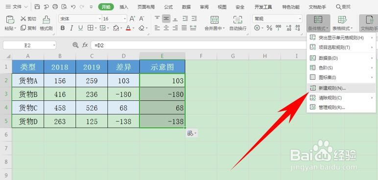Image resolution: width=378 pixels, height=180 pixels.
Task: Click the currency format icon
Action: click(257, 28)
